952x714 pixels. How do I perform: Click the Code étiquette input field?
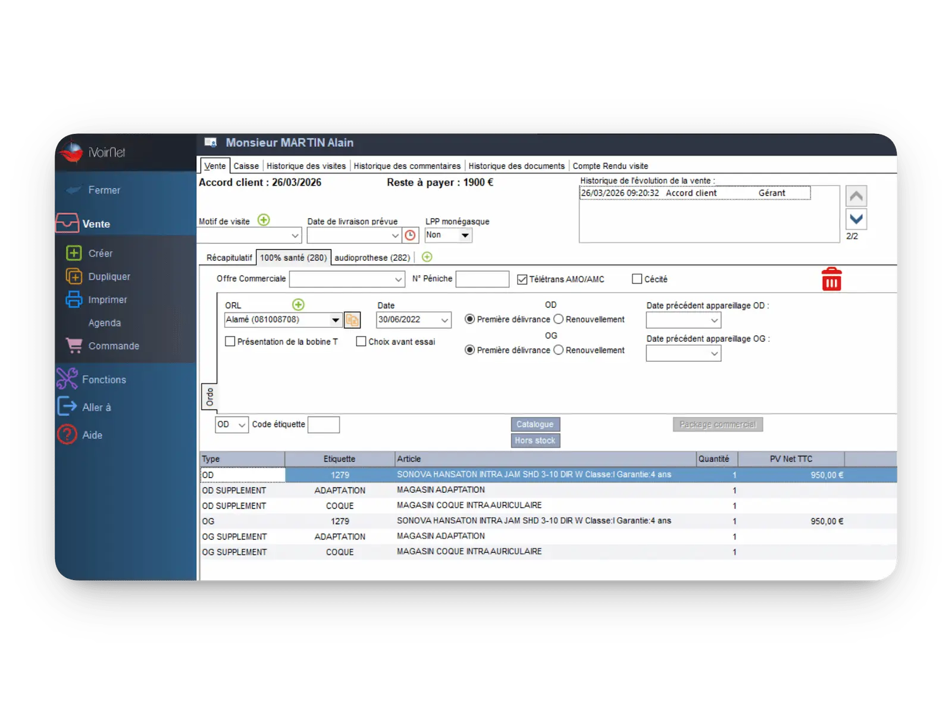coord(323,425)
